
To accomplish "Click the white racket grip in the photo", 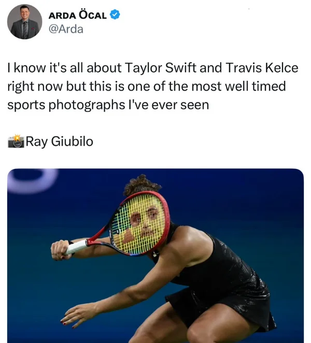I will 76,247.
